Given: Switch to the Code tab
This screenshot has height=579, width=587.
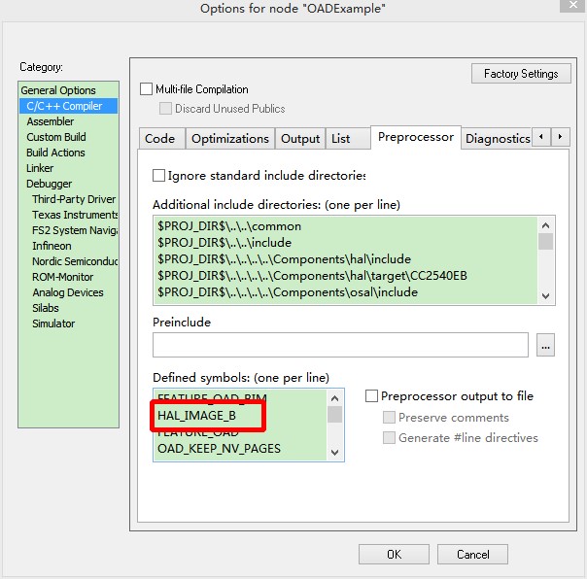Looking at the screenshot, I should (x=161, y=139).
